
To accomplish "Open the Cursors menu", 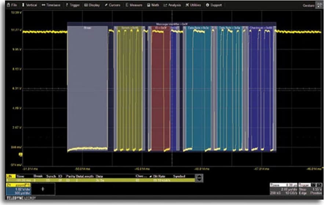I will pos(112,5).
